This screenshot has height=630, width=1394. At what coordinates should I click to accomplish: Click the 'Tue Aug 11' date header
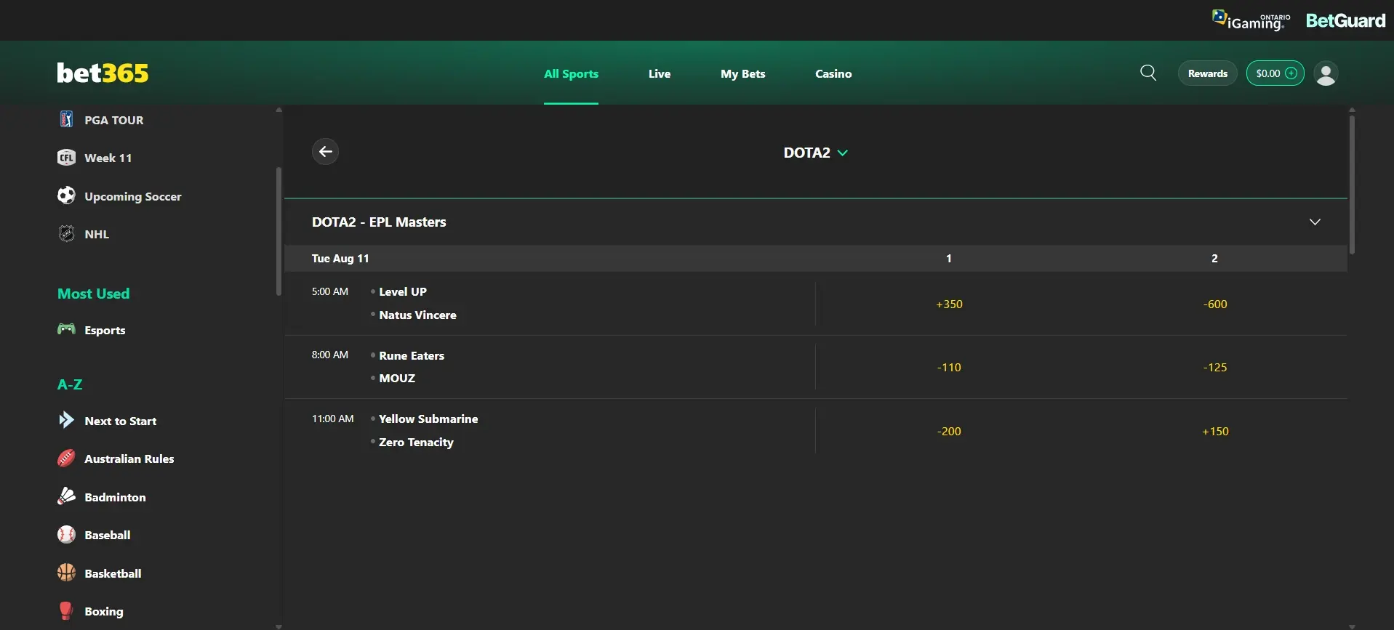point(340,258)
